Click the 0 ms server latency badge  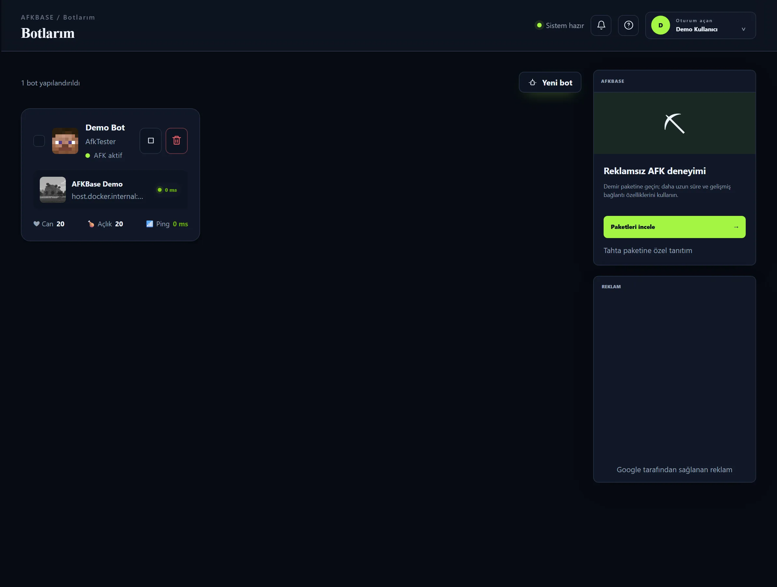tap(167, 190)
